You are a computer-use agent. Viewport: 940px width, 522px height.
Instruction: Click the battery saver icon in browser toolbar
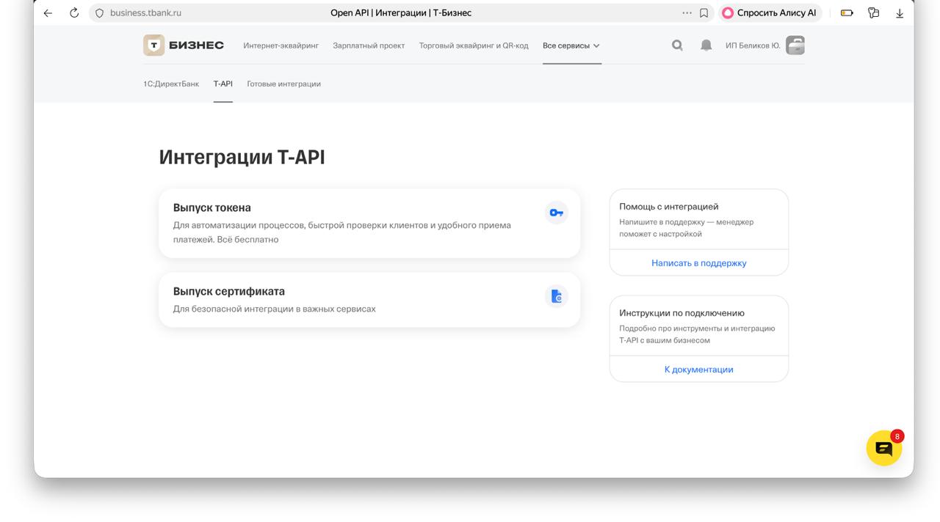click(847, 12)
